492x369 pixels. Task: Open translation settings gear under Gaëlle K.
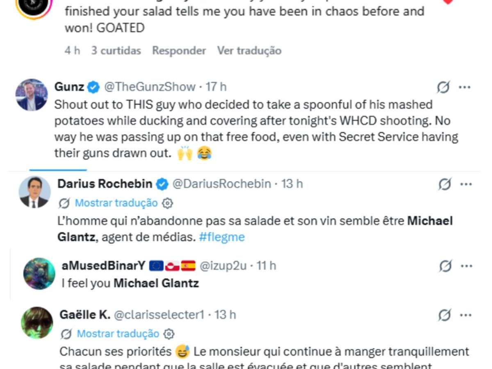(169, 334)
